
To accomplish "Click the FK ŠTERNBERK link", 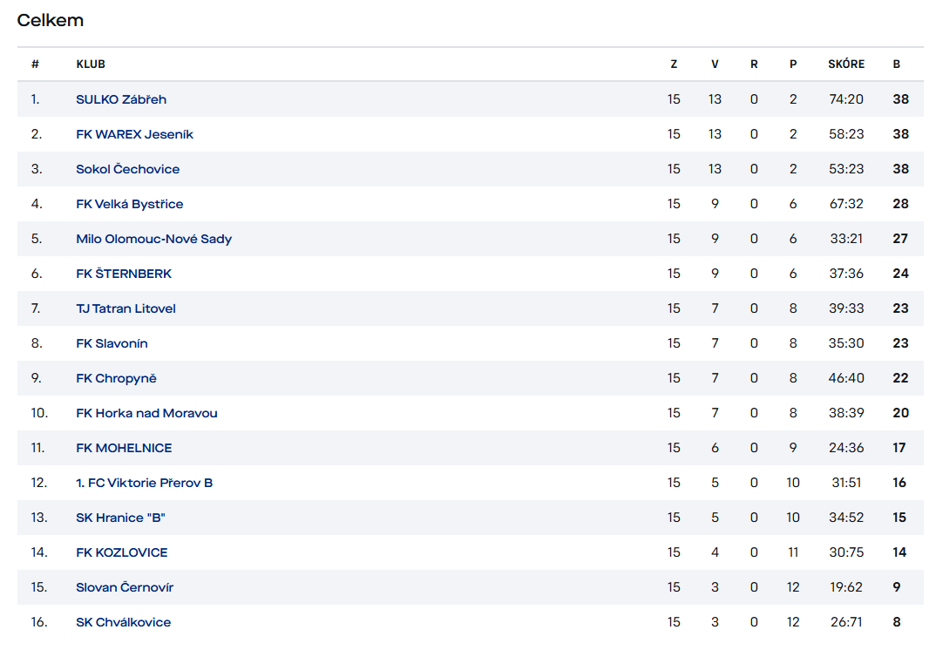I will click(x=124, y=274).
